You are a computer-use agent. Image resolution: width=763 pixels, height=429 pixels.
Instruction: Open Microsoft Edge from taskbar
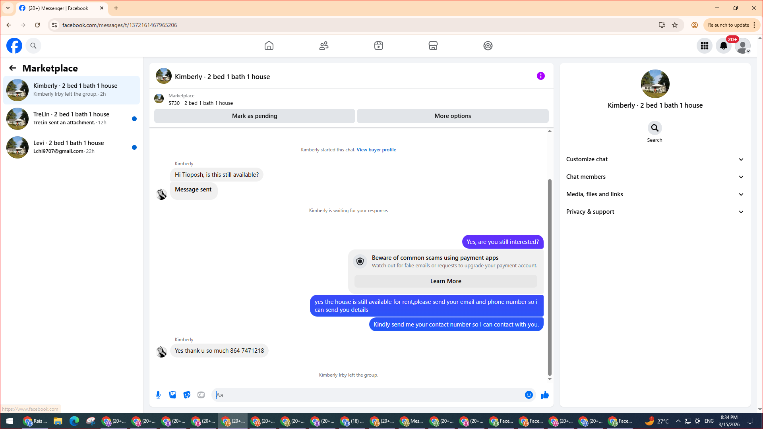(x=74, y=421)
